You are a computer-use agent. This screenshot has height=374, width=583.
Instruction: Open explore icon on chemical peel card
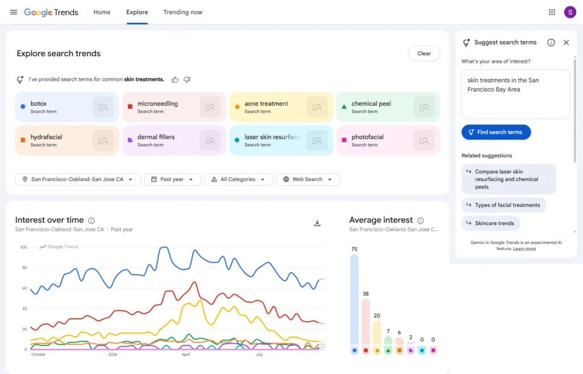click(424, 107)
